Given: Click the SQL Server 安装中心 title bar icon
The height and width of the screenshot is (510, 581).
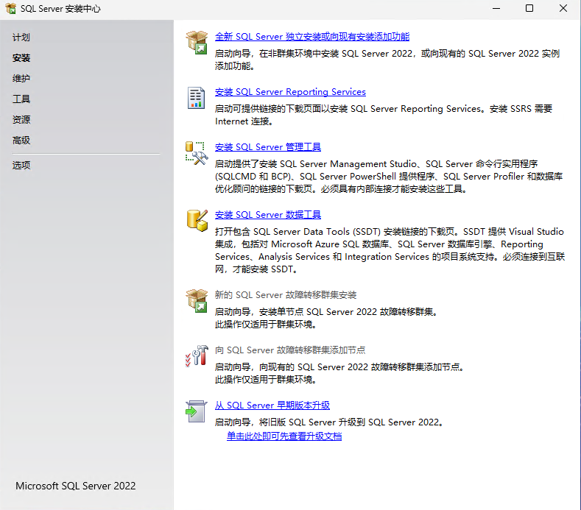Looking at the screenshot, I should [x=11, y=8].
